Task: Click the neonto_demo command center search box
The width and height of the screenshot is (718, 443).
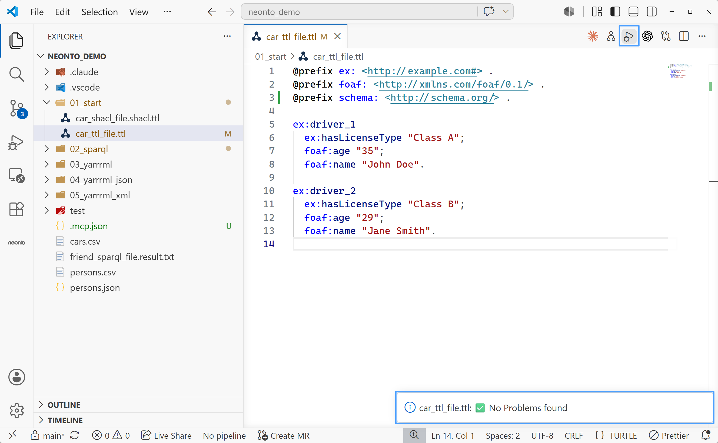Action: [359, 12]
